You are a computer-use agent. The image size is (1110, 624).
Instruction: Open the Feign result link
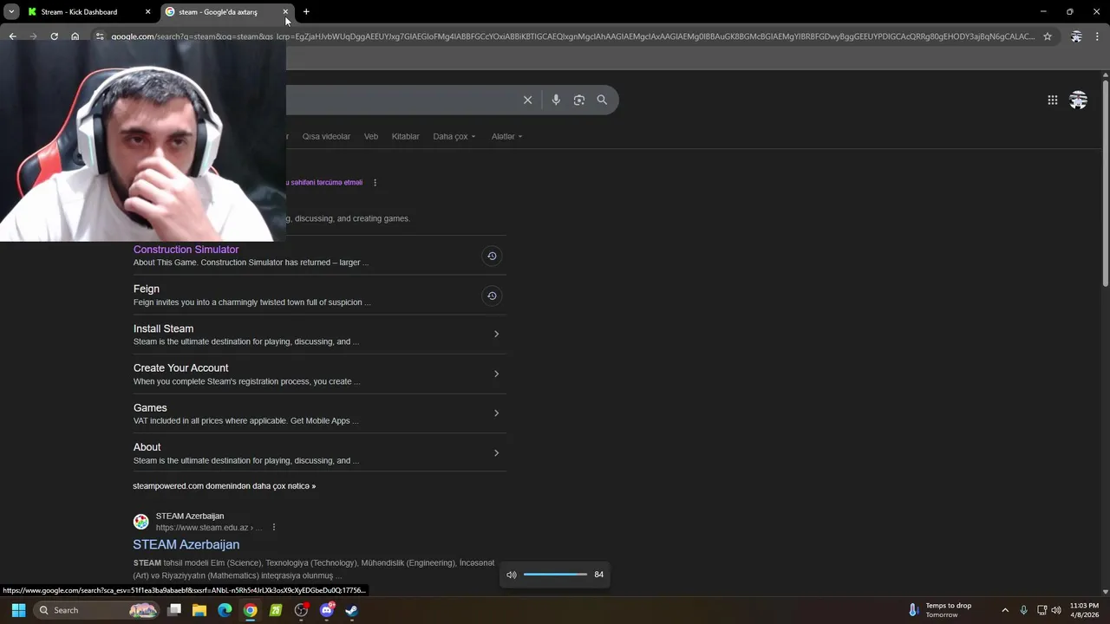tap(147, 289)
